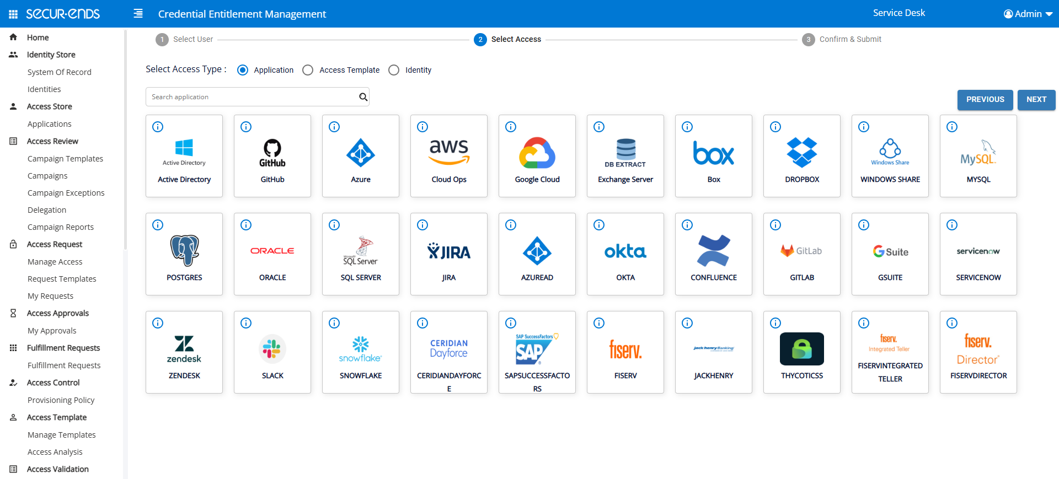Select the FISERVDIRECTOR application card
The image size is (1059, 479).
(978, 352)
